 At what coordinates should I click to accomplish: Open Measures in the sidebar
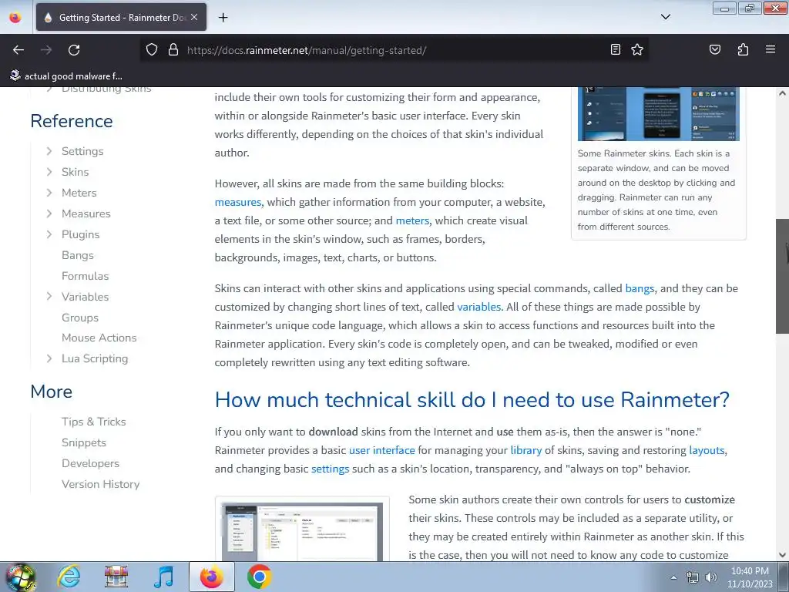point(86,214)
